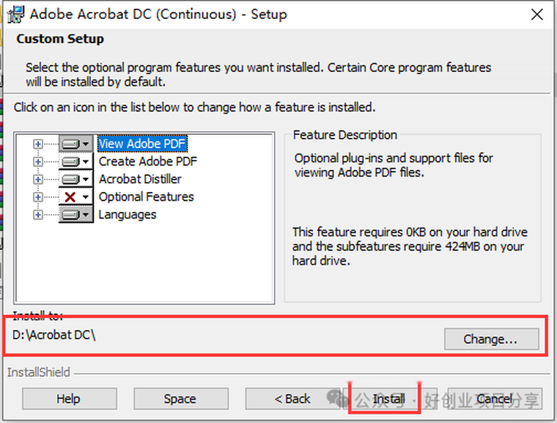
Task: Open the Languages feature drive icon
Action: [x=75, y=215]
